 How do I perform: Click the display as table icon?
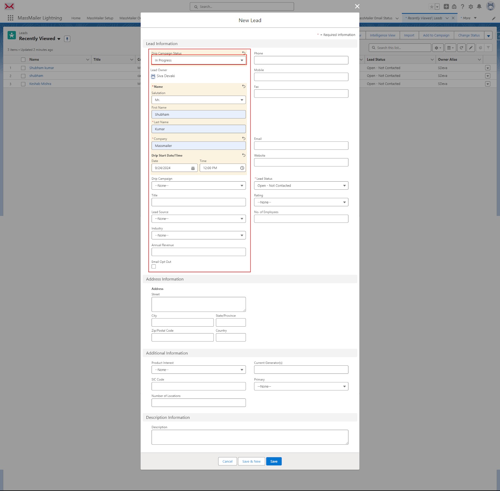pos(450,48)
